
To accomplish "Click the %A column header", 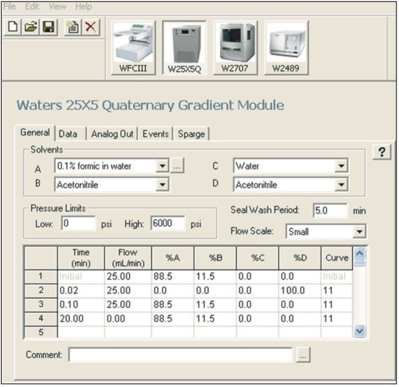I will [x=173, y=258].
